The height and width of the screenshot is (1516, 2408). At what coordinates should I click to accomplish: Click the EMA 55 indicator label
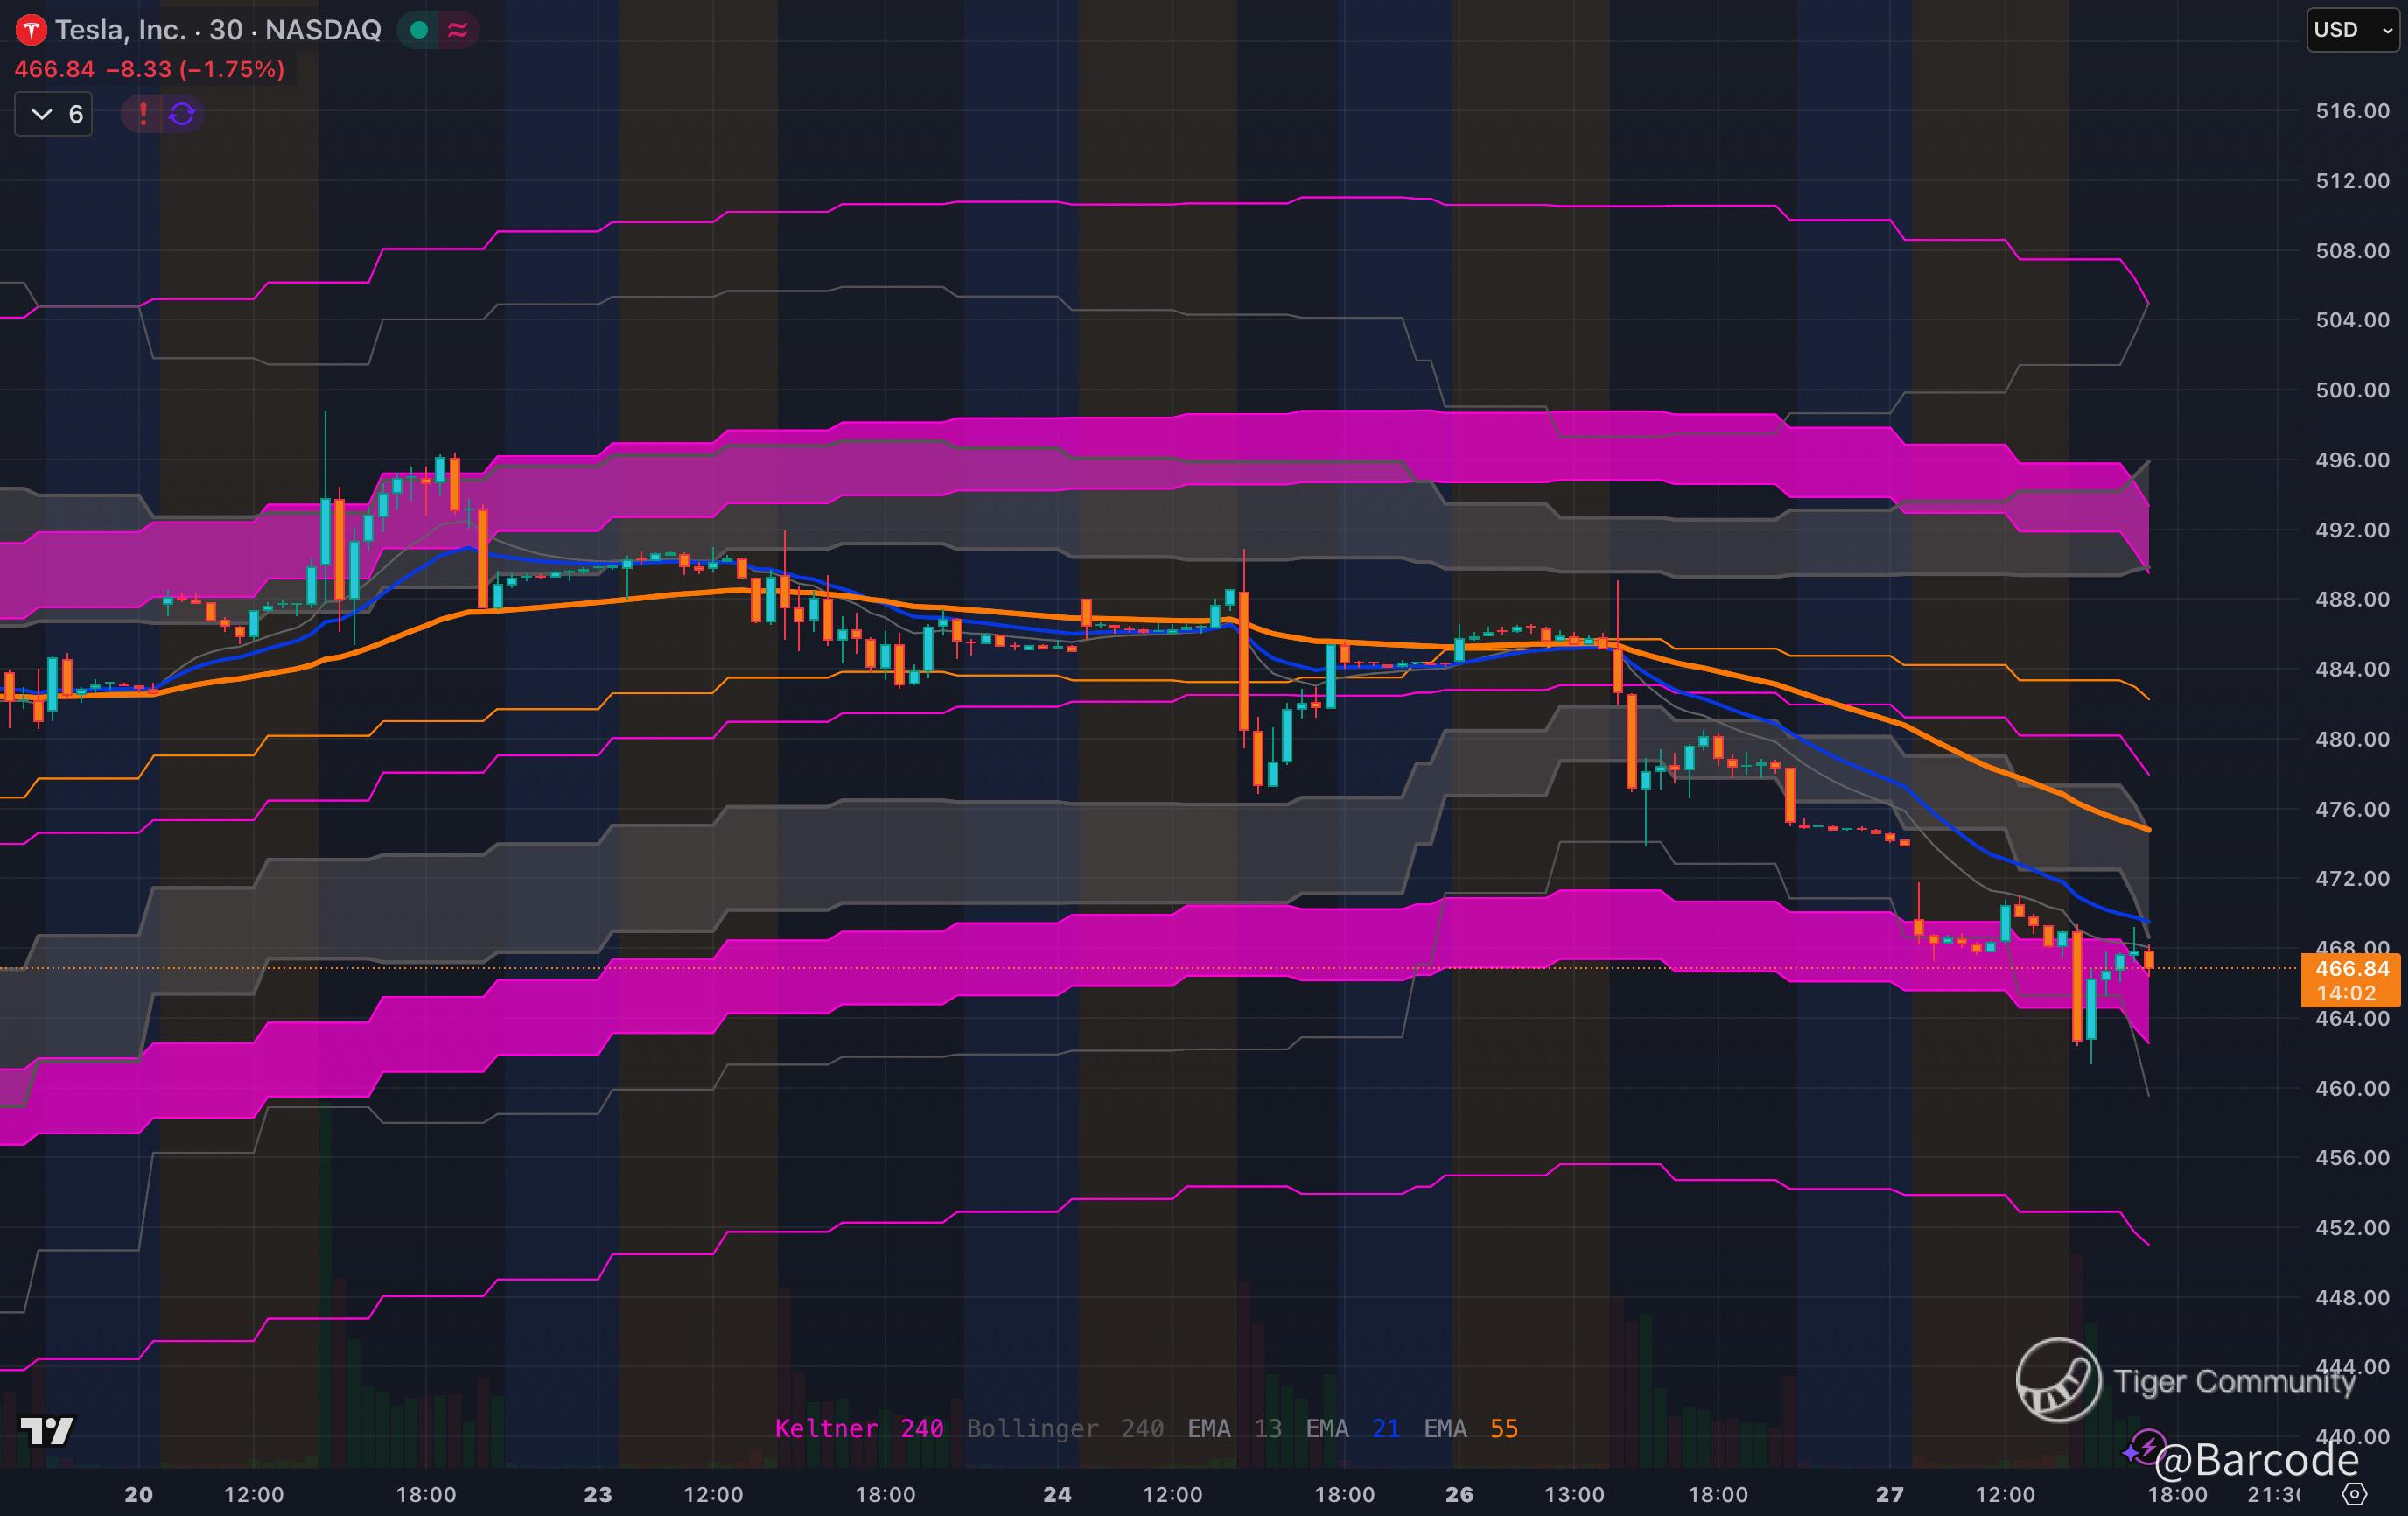tap(1470, 1428)
